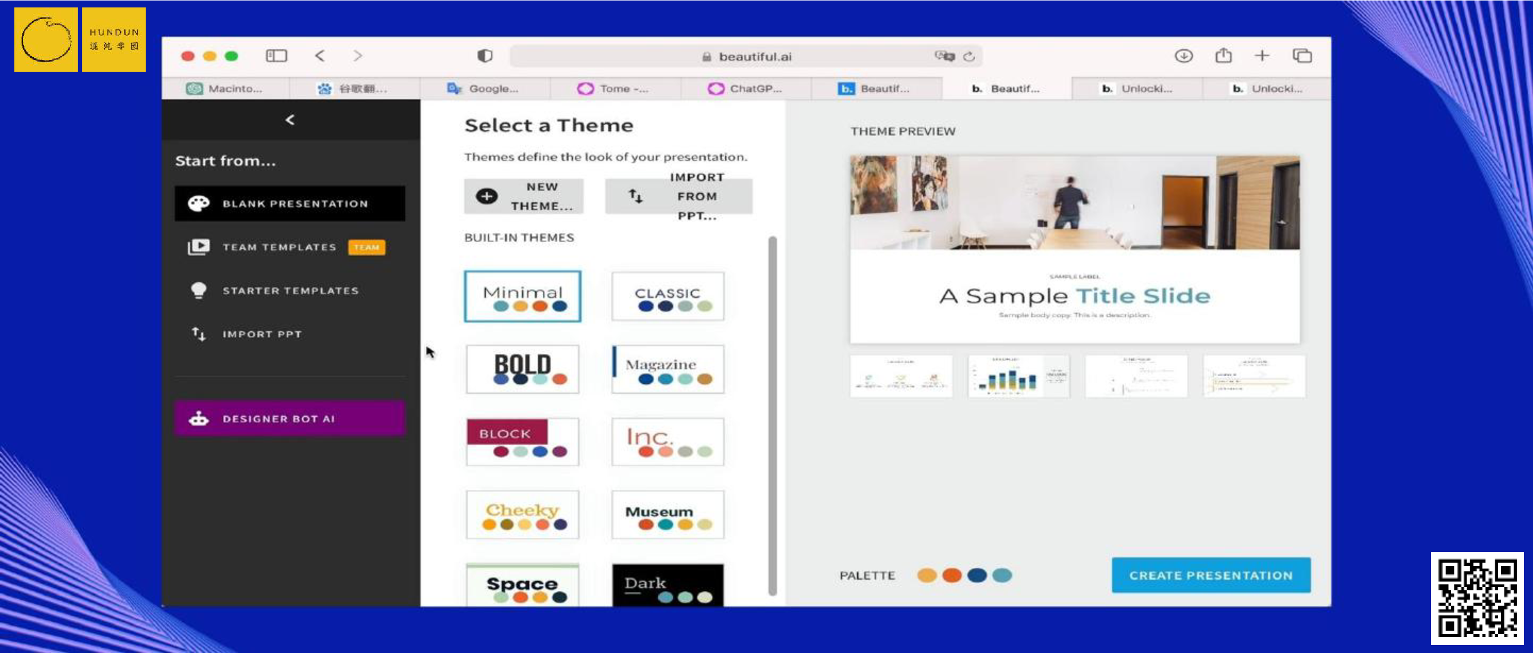Click the dark blue palette swatch
Viewport: 1533px width, 653px height.
coord(977,575)
